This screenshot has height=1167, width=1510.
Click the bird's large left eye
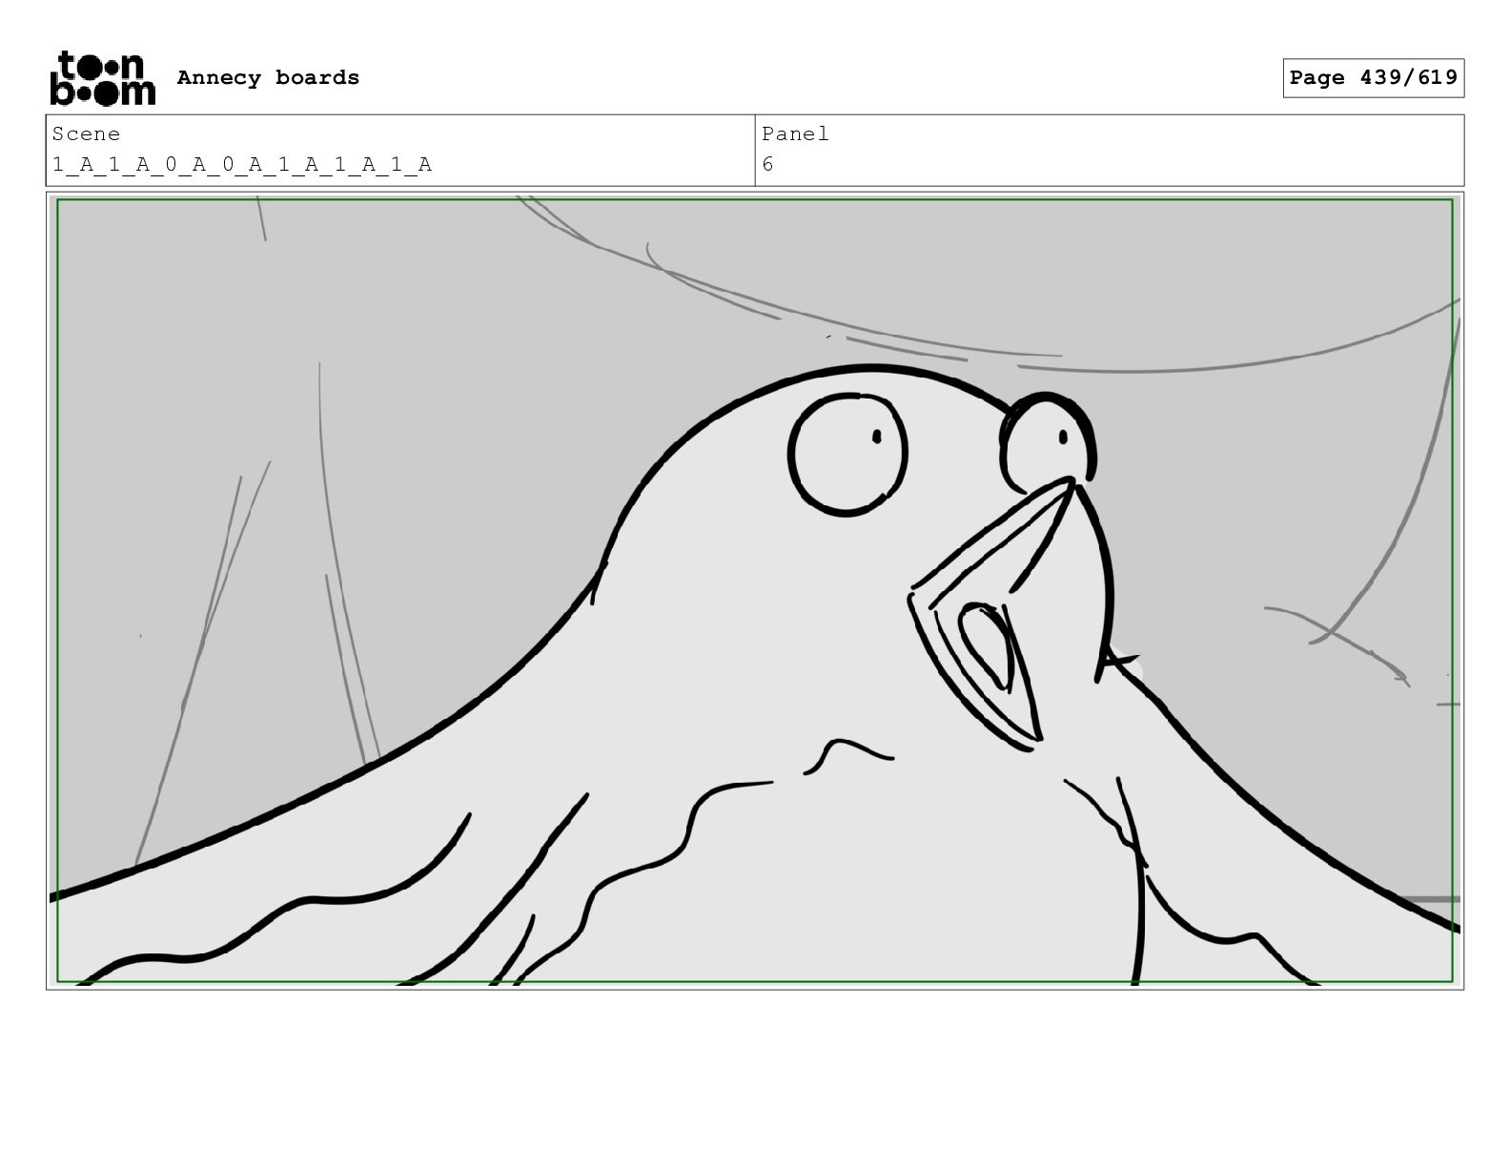click(x=847, y=455)
